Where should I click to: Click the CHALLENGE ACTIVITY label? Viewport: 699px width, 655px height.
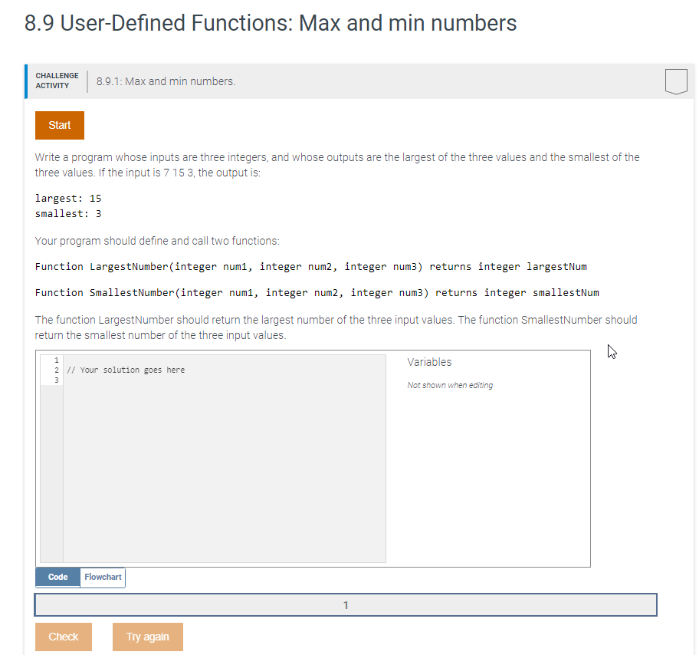(x=57, y=81)
